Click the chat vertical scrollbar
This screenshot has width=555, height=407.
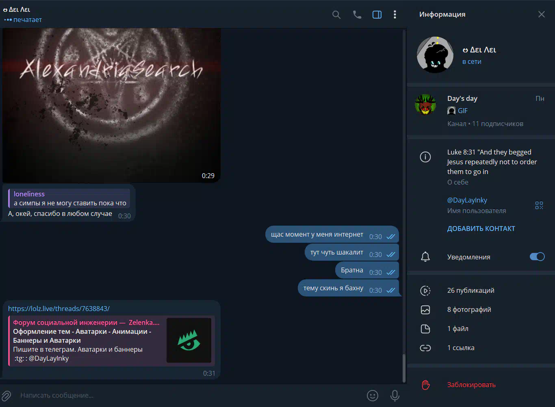(x=404, y=368)
